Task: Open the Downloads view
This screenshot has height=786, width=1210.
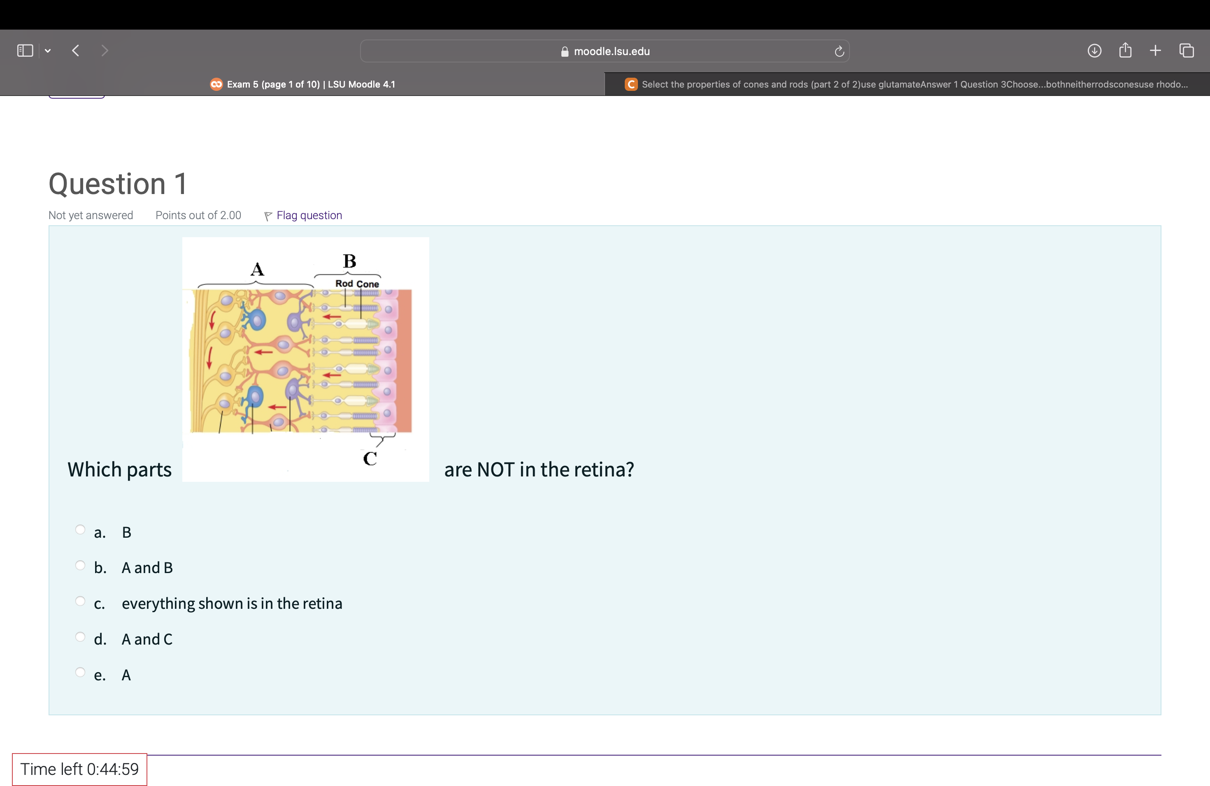Action: coord(1095,50)
